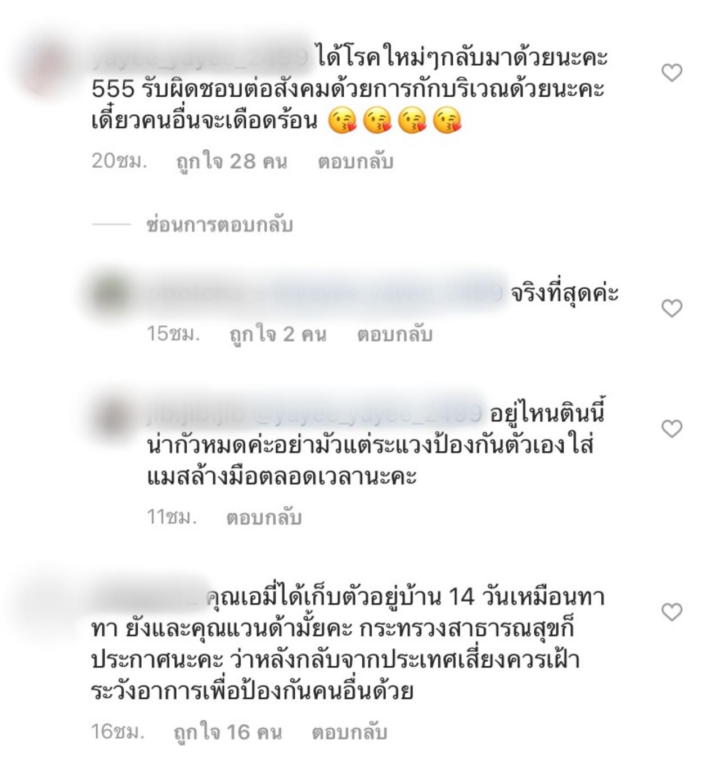Screen dimensions: 720x776
Task: Open mentioned user in อยู่ไหนตินนี้ reply
Action: pos(368,414)
